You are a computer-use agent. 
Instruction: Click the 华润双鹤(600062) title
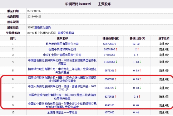[78, 4]
